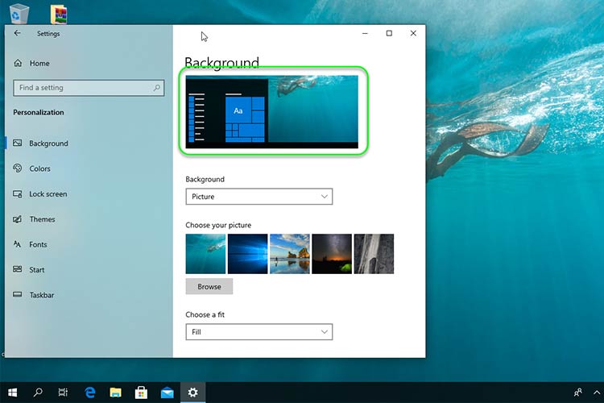604x403 pixels.
Task: Open taskbar Search magnifier
Action: pos(38,393)
